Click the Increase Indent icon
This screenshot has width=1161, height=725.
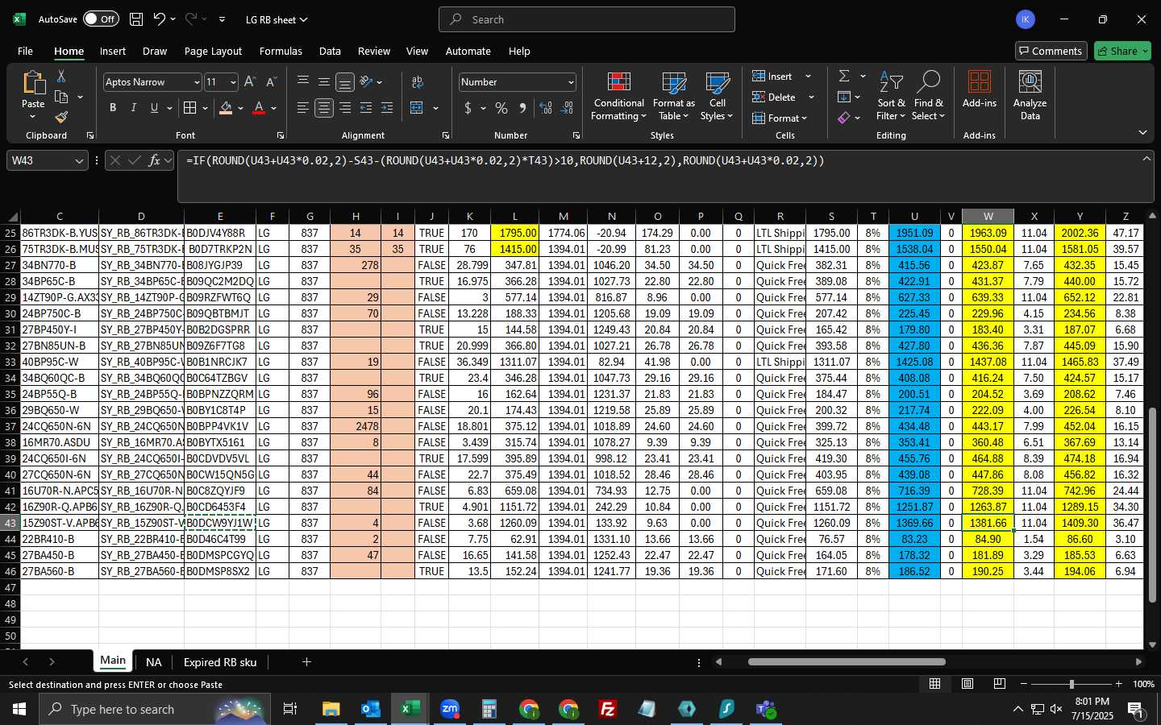click(x=387, y=108)
